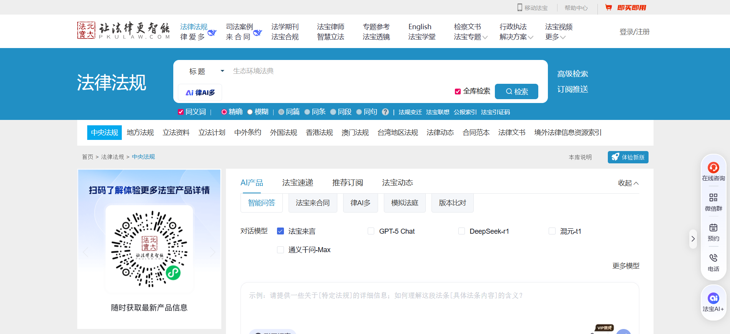The height and width of the screenshot is (334, 730).
Task: Click the 本库说明 link
Action: pos(580,157)
